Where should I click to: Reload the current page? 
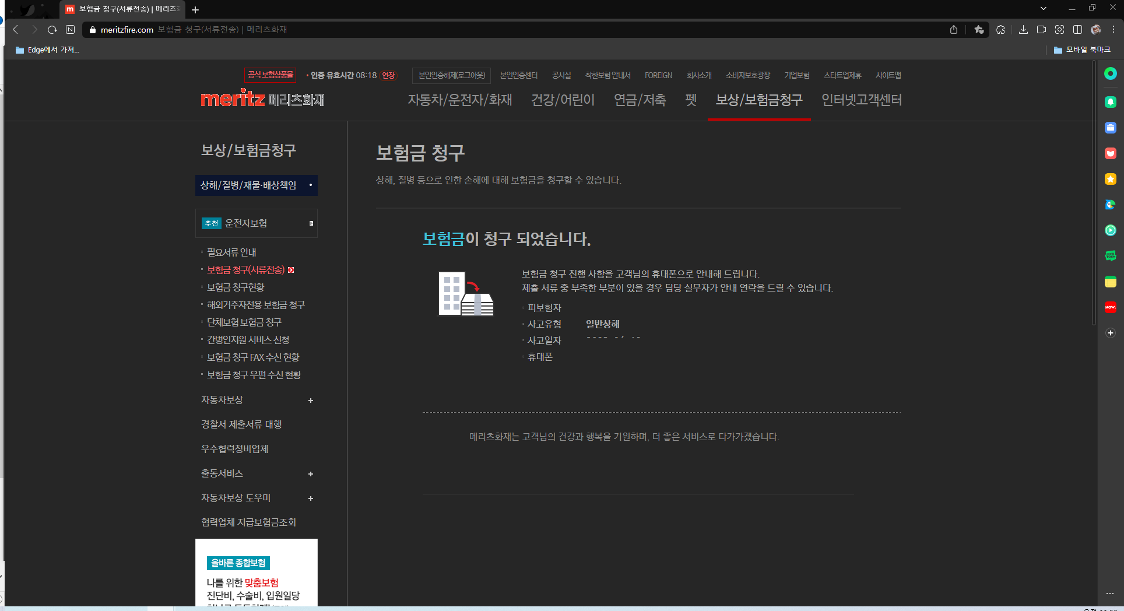tap(52, 30)
